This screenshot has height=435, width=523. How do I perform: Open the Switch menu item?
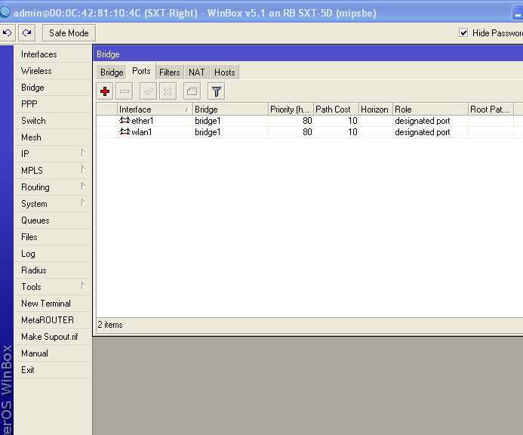53,121
